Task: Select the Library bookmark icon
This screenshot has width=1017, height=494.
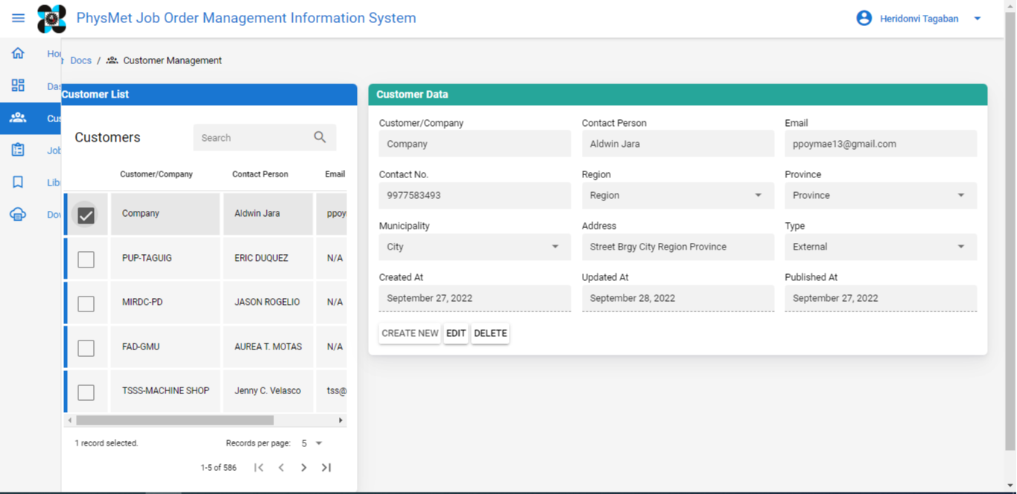Action: tap(17, 182)
